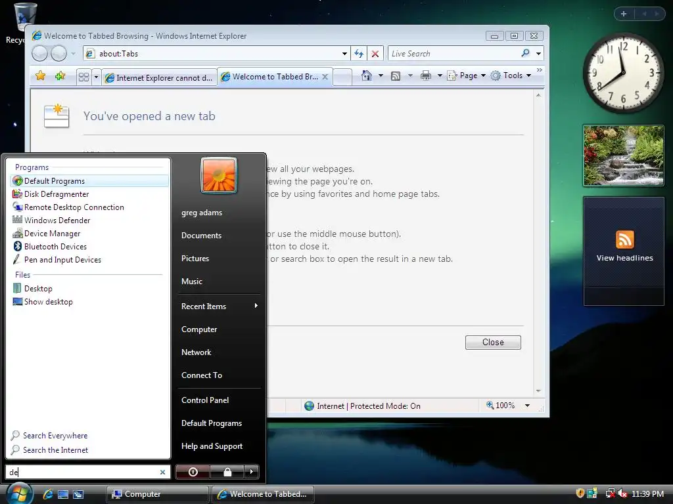Click the red Stop loading icon

pyautogui.click(x=375, y=54)
